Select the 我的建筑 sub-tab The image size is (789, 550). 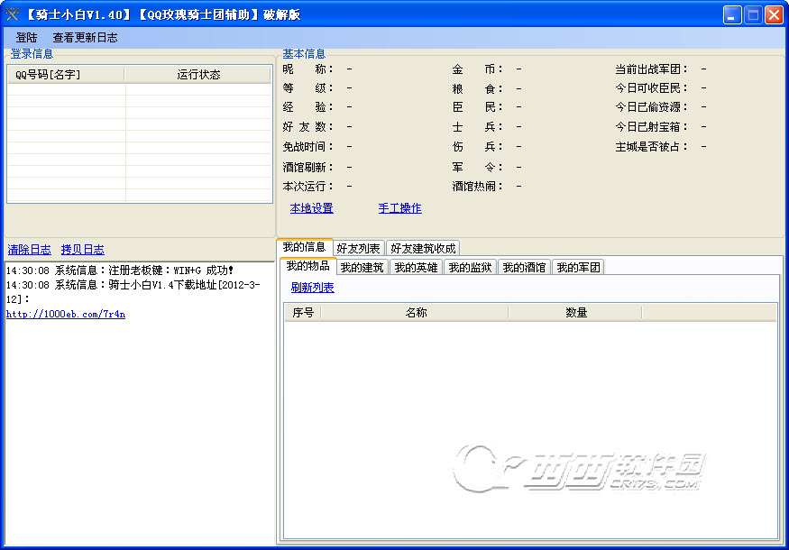tap(362, 267)
